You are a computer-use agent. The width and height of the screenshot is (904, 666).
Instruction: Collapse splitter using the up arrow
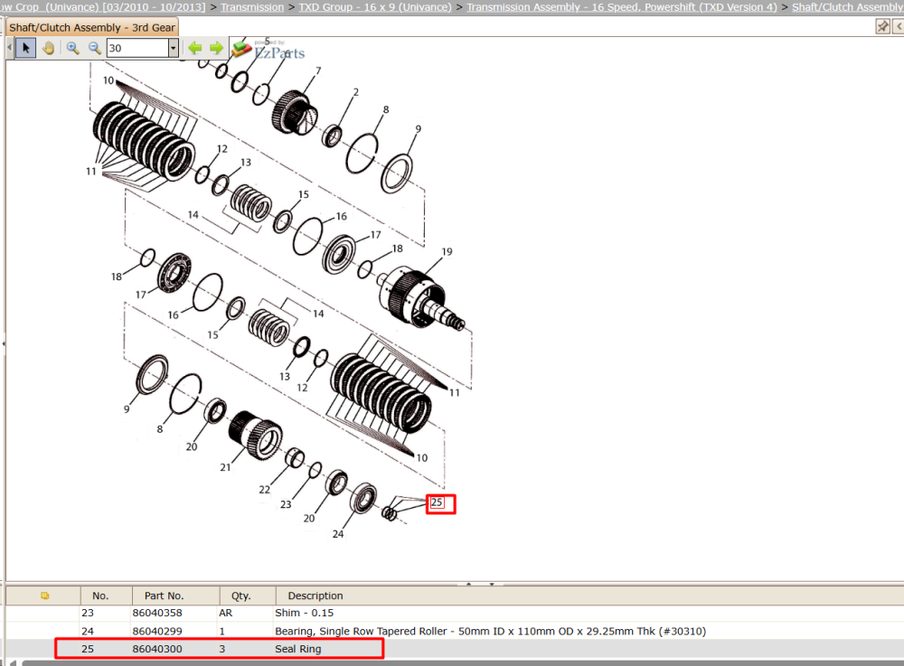[x=468, y=584]
